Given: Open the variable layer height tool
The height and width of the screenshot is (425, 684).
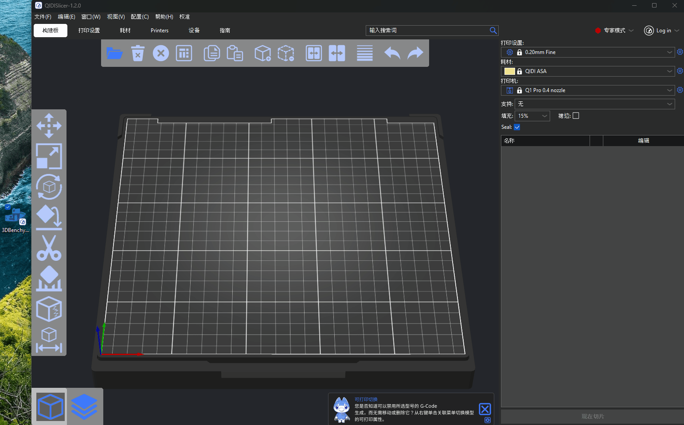Looking at the screenshot, I should (364, 53).
